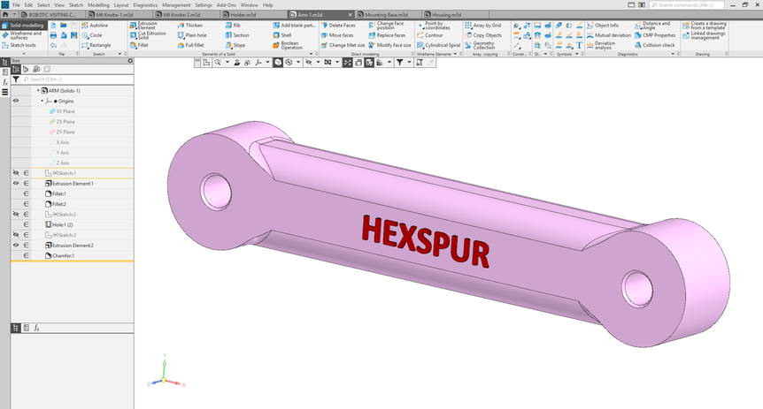Screen dimensions: 763x409
Task: Click the tree Search field
Action: [77, 80]
